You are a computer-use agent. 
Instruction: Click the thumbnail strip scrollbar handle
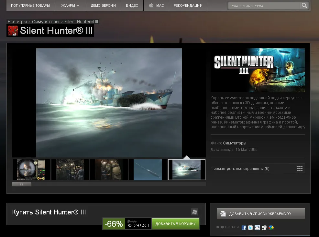click(22, 184)
